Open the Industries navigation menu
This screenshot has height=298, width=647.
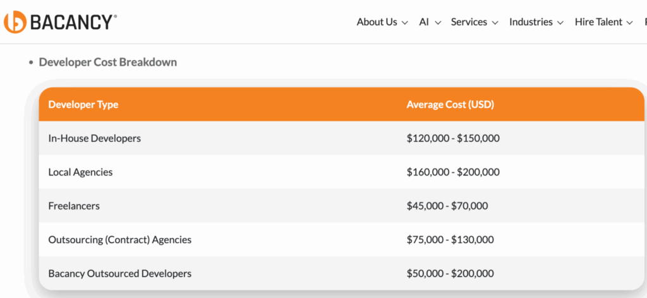[x=531, y=22]
